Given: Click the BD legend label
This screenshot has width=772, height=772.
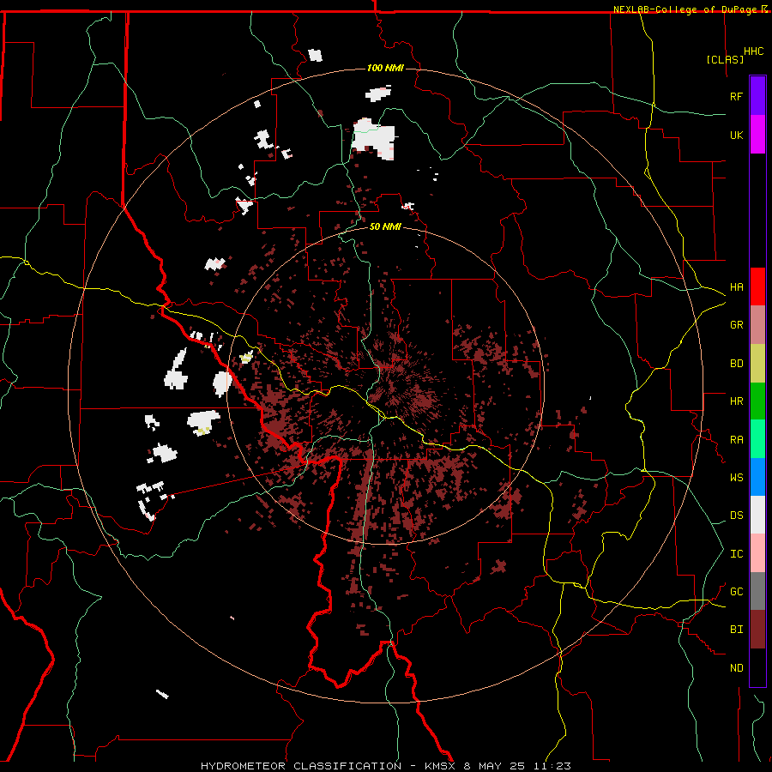Looking at the screenshot, I should click(736, 364).
